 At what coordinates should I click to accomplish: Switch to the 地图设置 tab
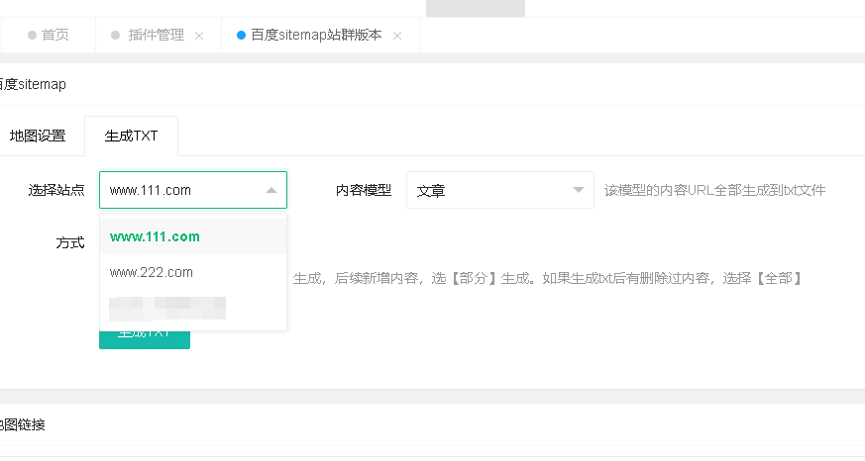pos(38,137)
